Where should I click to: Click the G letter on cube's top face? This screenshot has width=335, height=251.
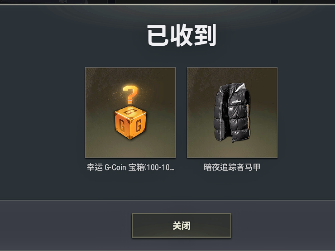click(x=130, y=111)
